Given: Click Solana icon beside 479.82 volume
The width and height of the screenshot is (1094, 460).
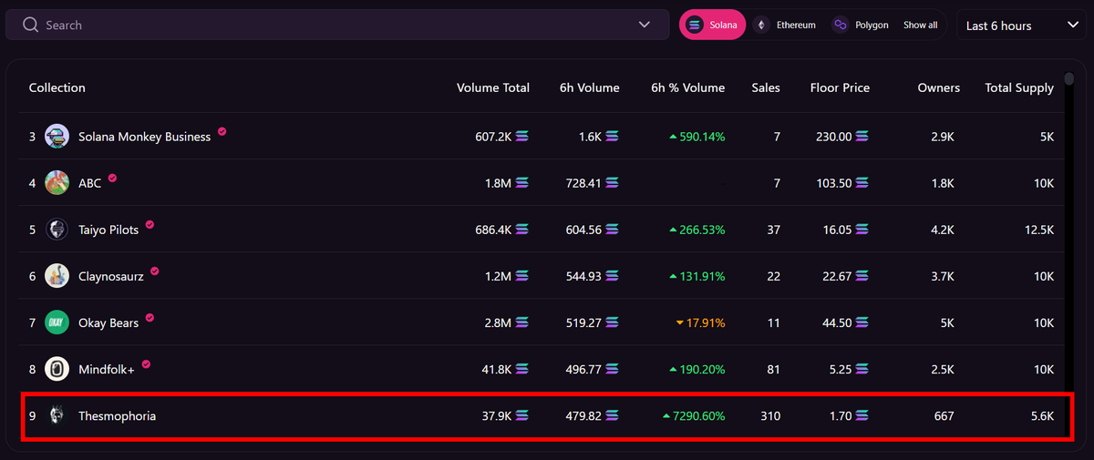Looking at the screenshot, I should tap(613, 416).
